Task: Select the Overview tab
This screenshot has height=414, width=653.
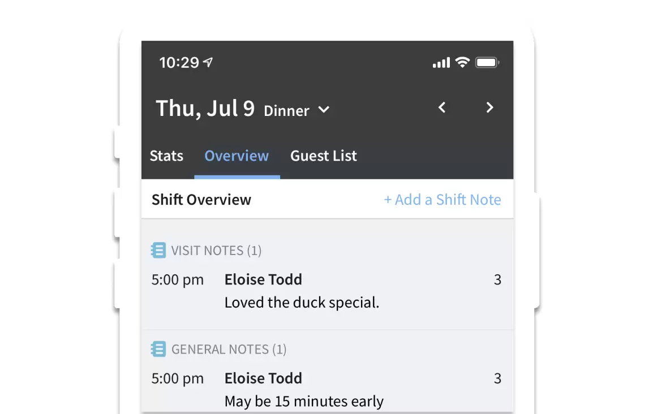Action: click(x=237, y=156)
